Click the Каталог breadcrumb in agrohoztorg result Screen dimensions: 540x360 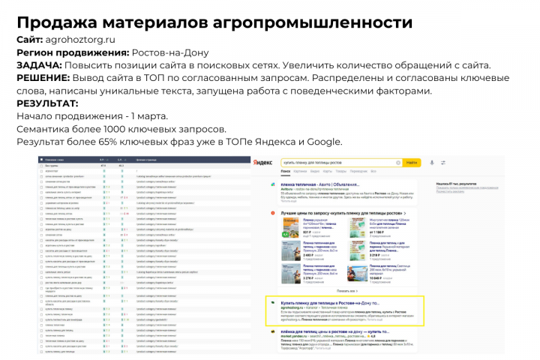pos(312,307)
